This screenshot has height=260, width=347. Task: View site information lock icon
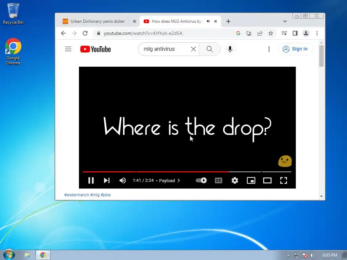[x=99, y=33]
